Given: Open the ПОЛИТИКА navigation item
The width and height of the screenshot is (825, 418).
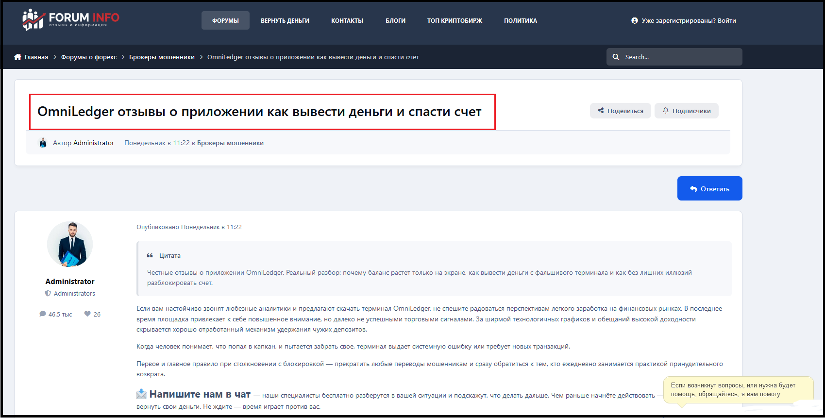Looking at the screenshot, I should coord(521,20).
